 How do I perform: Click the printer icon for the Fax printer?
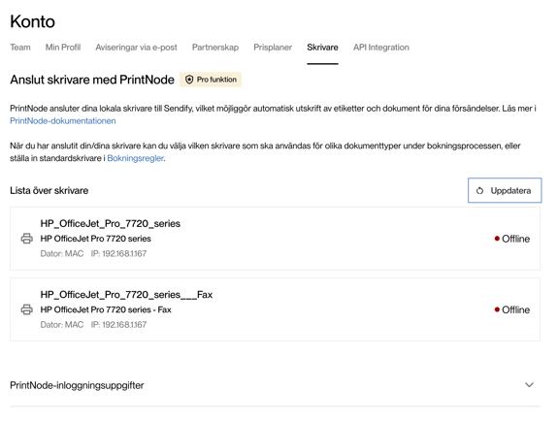click(x=27, y=309)
